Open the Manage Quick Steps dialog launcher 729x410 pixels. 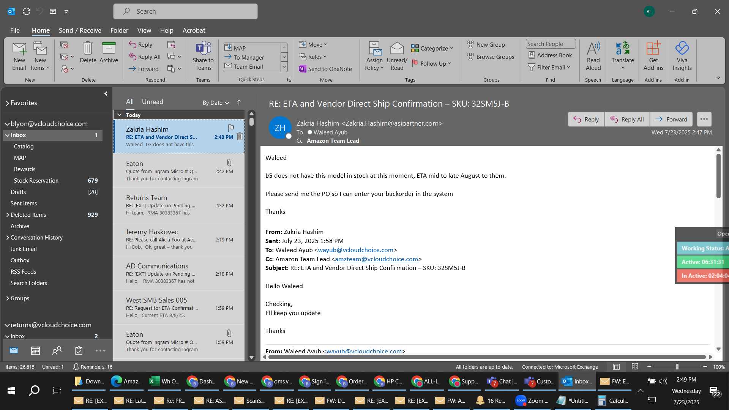click(x=289, y=80)
